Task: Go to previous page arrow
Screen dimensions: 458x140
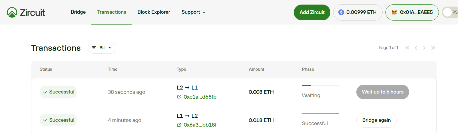Action: (416, 48)
